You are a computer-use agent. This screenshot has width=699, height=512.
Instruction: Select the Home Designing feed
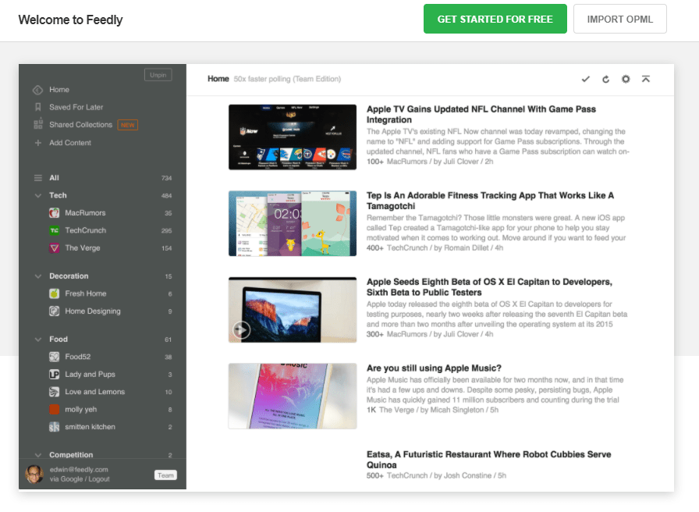coord(93,311)
